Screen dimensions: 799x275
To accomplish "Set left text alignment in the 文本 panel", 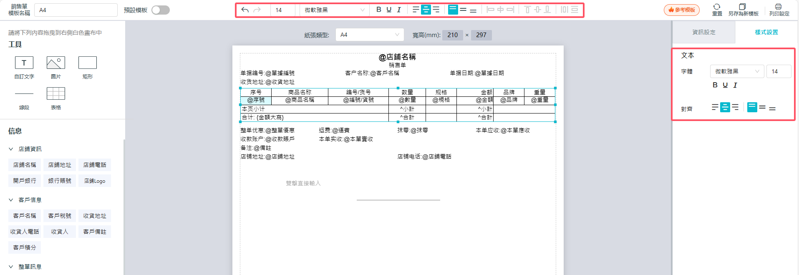I will click(715, 107).
